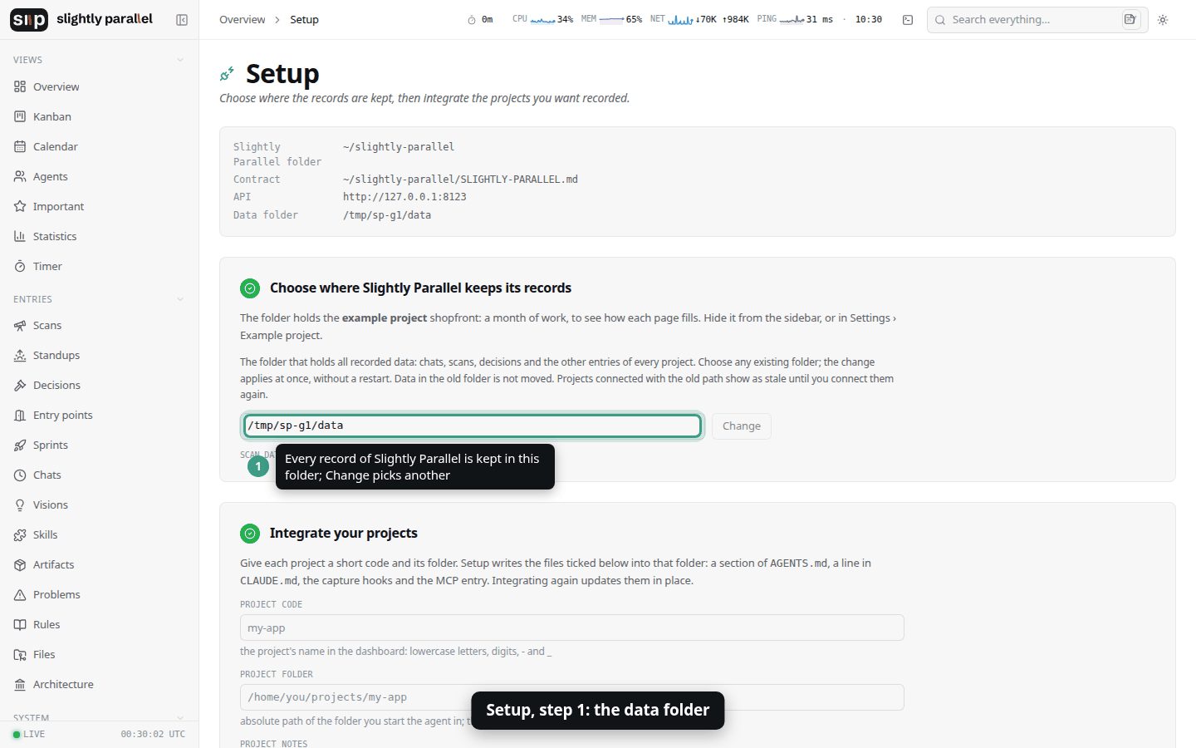
Task: Open the Artifacts entries
Action: click(100, 564)
